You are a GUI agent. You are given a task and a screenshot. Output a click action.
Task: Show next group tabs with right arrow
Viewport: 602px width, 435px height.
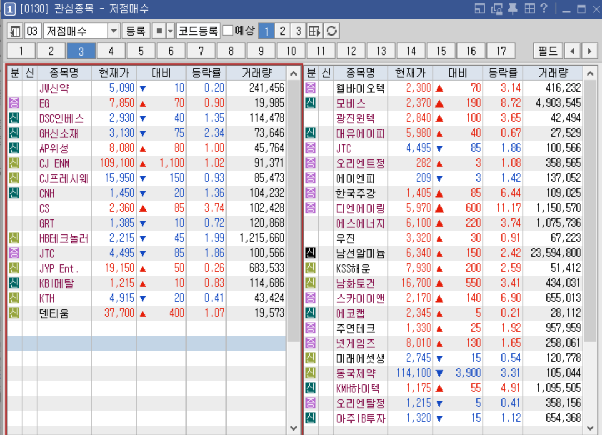pos(589,51)
